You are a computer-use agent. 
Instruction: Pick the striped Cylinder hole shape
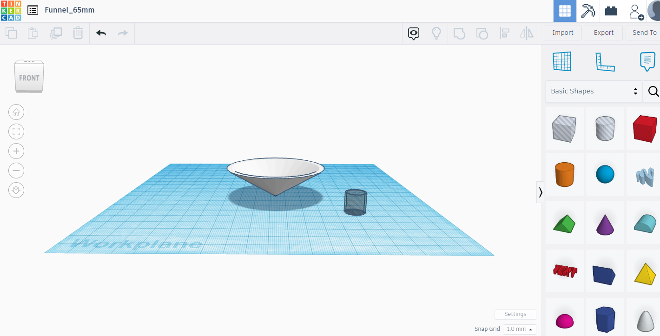point(605,128)
